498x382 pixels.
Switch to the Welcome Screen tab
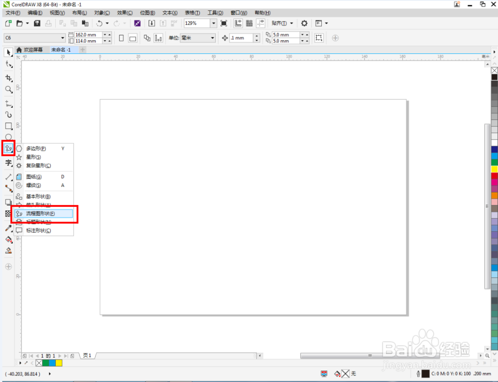point(29,50)
